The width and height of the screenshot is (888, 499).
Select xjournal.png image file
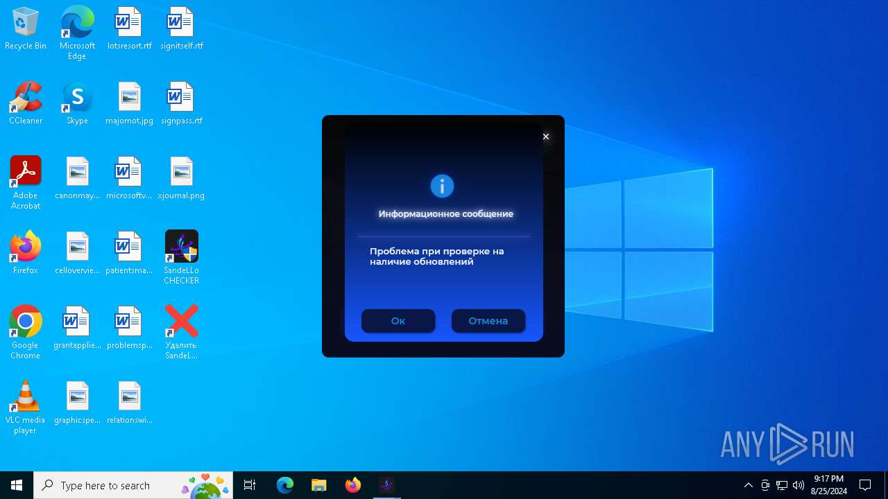[182, 179]
